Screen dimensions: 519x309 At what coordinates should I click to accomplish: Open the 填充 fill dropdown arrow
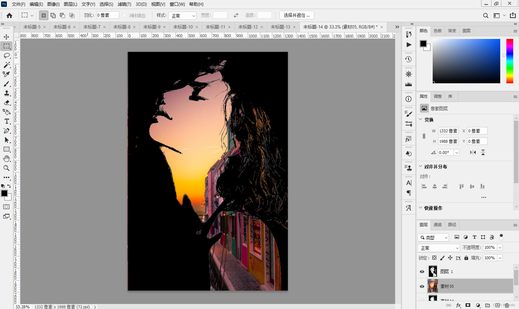(x=500, y=258)
